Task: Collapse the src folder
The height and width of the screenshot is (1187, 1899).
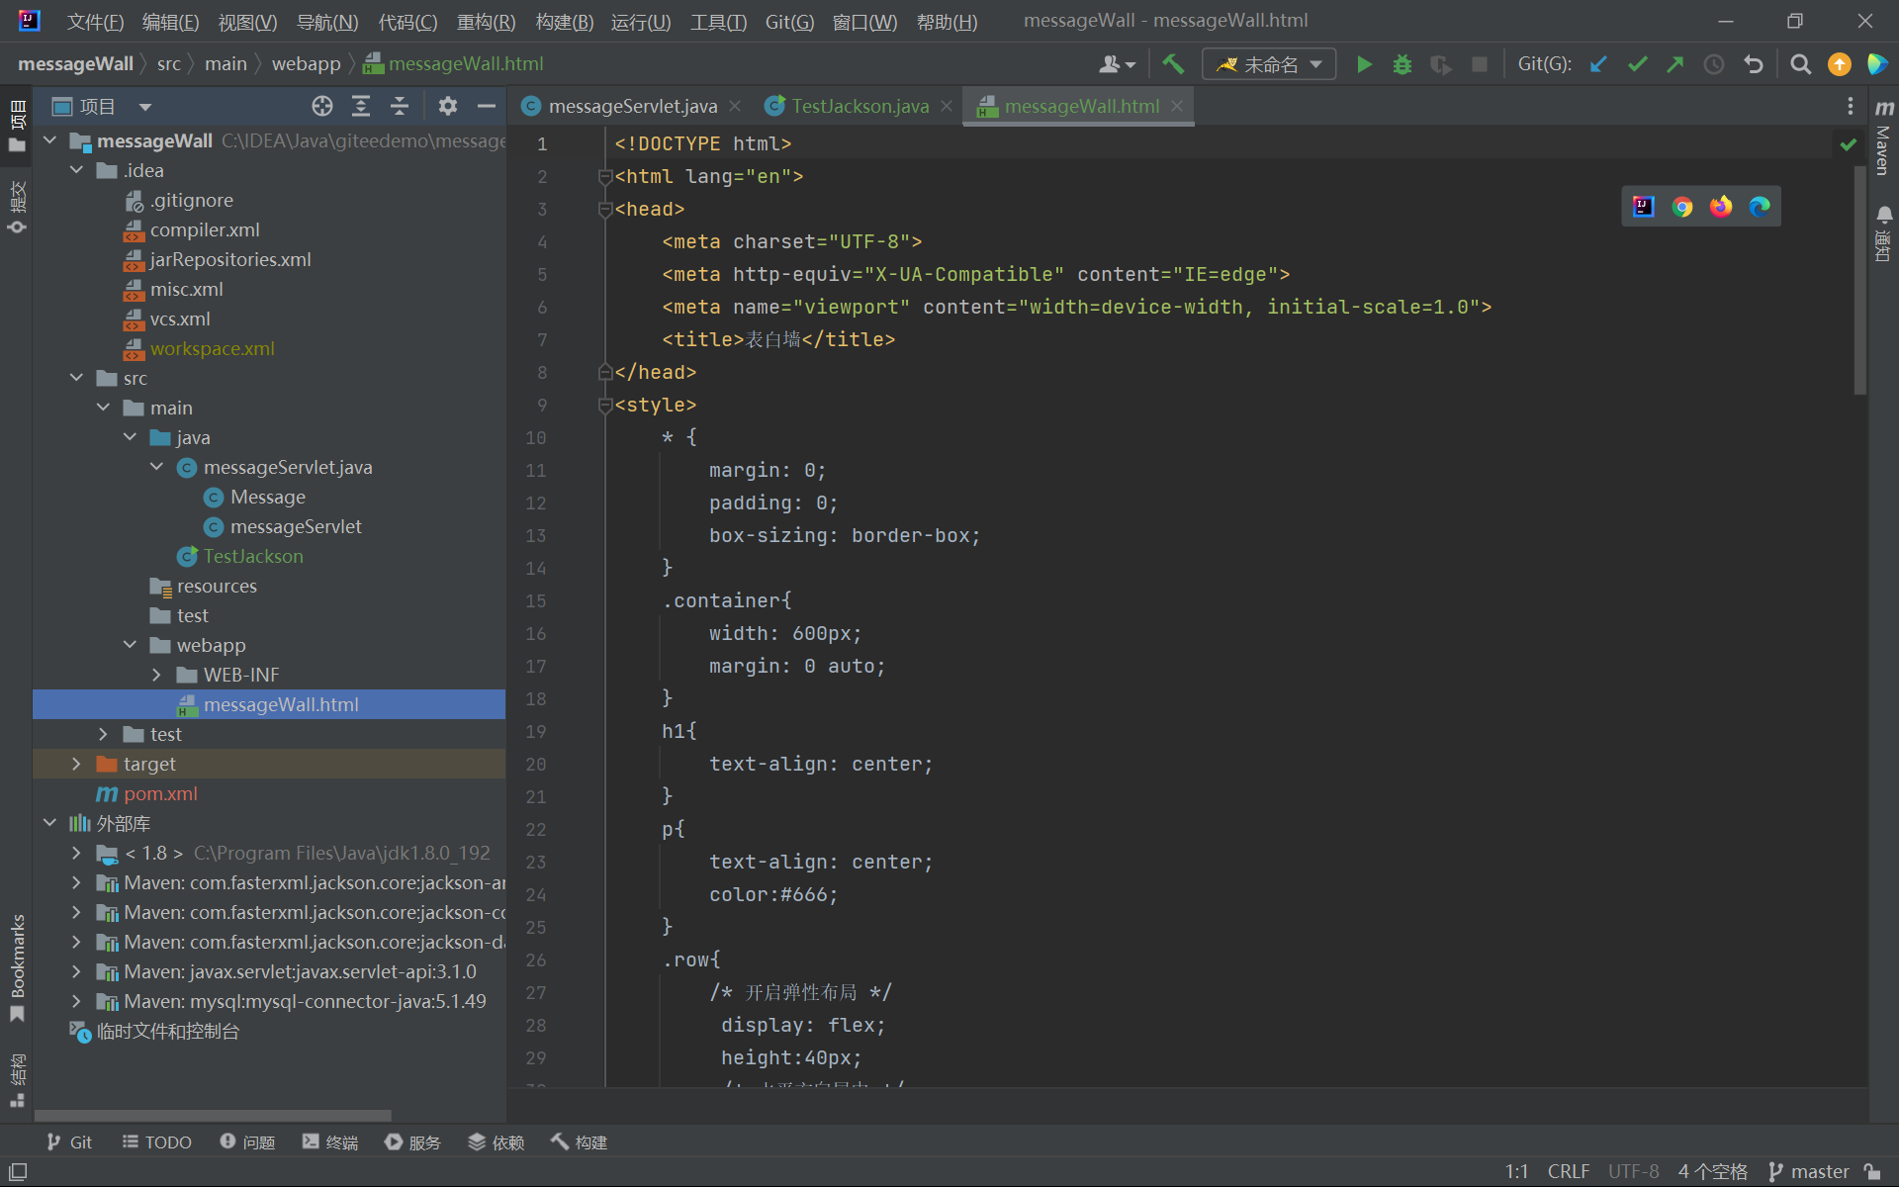Action: click(x=77, y=378)
